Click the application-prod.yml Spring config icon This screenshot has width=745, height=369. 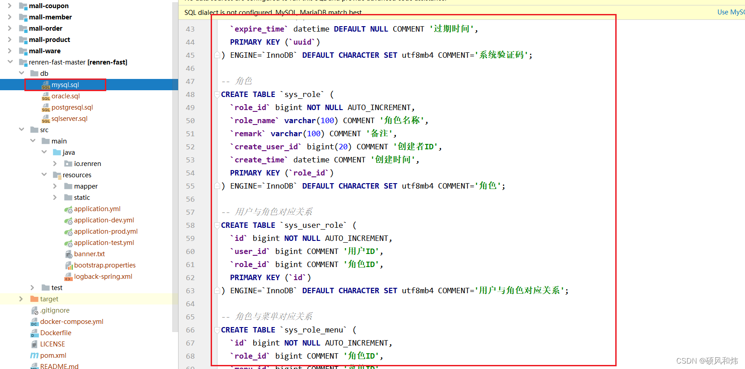point(68,231)
